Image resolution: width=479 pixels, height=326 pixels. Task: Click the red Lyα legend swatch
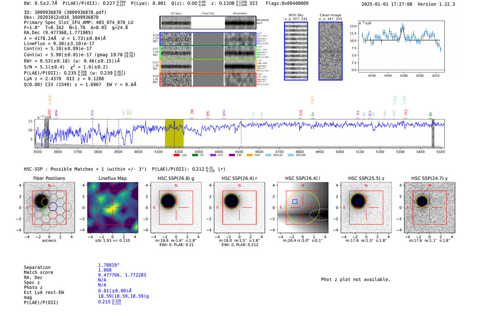tap(177, 155)
